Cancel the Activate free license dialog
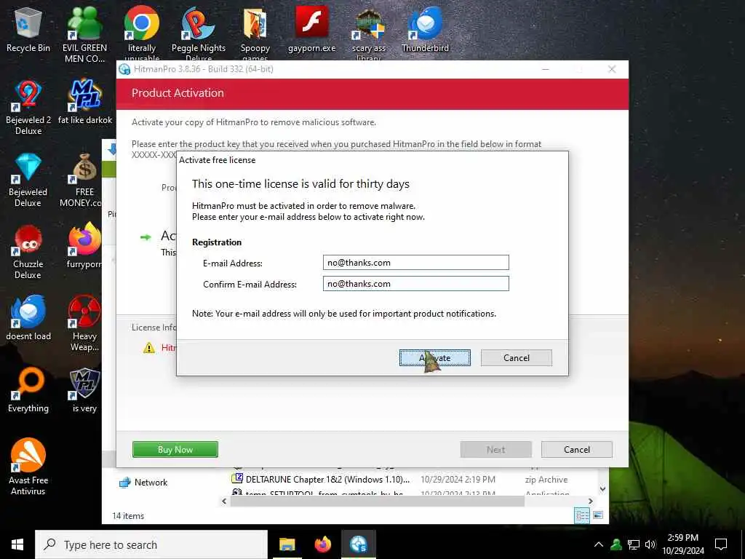This screenshot has height=559, width=745. coord(517,358)
